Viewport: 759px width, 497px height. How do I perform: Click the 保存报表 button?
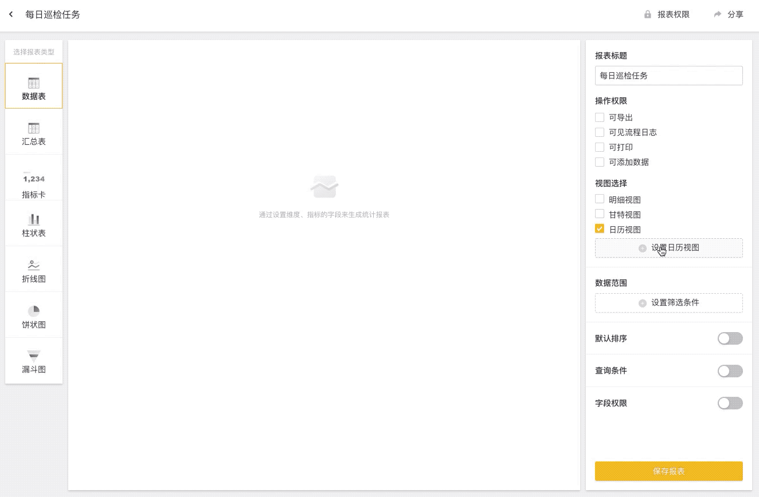669,471
